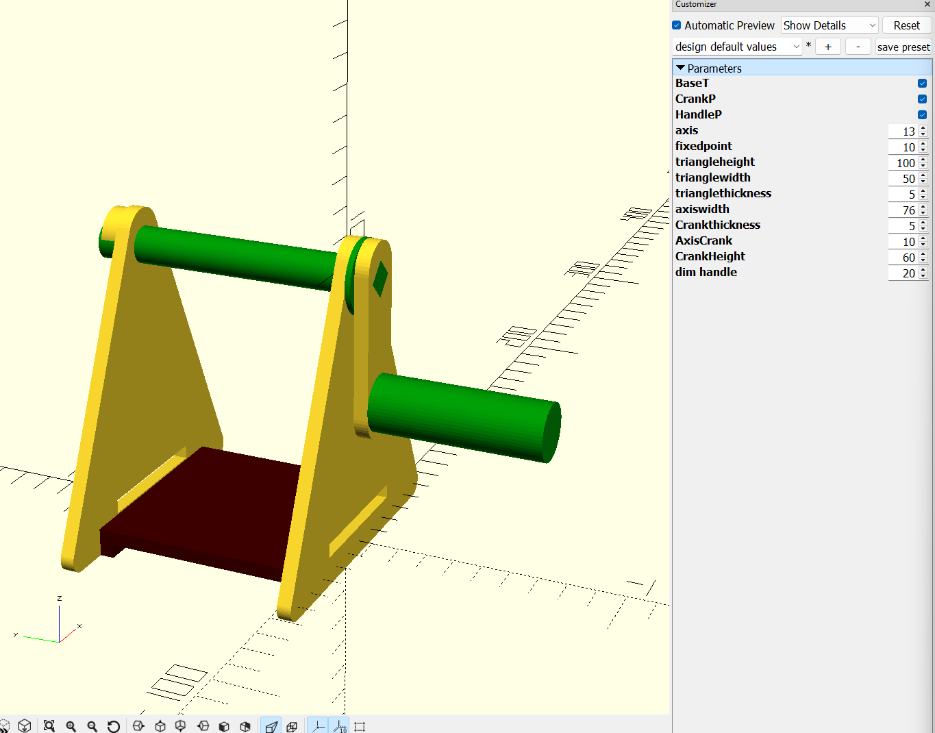Switch to Top view cube icon

pyautogui.click(x=160, y=726)
